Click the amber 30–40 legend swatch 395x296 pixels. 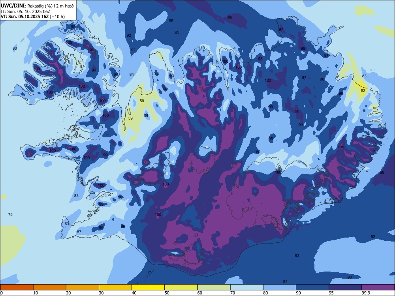(x=115, y=287)
